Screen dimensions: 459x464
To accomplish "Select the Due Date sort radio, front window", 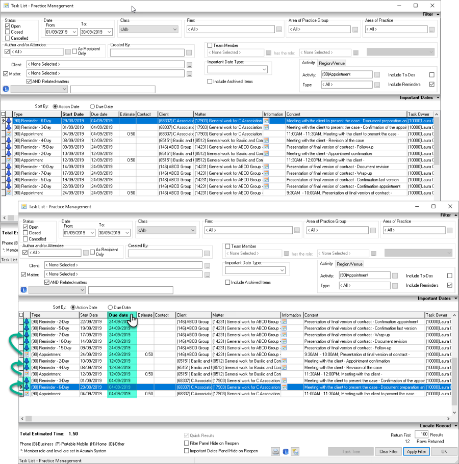I will pyautogui.click(x=110, y=308).
